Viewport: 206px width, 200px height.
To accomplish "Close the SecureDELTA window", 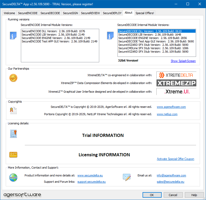I will (x=200, y=4).
